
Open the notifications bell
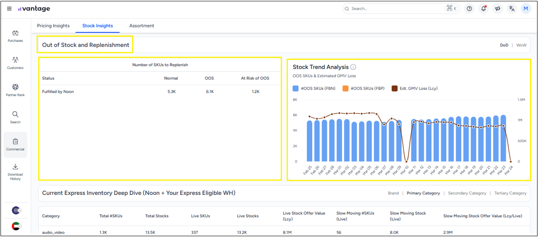click(484, 9)
